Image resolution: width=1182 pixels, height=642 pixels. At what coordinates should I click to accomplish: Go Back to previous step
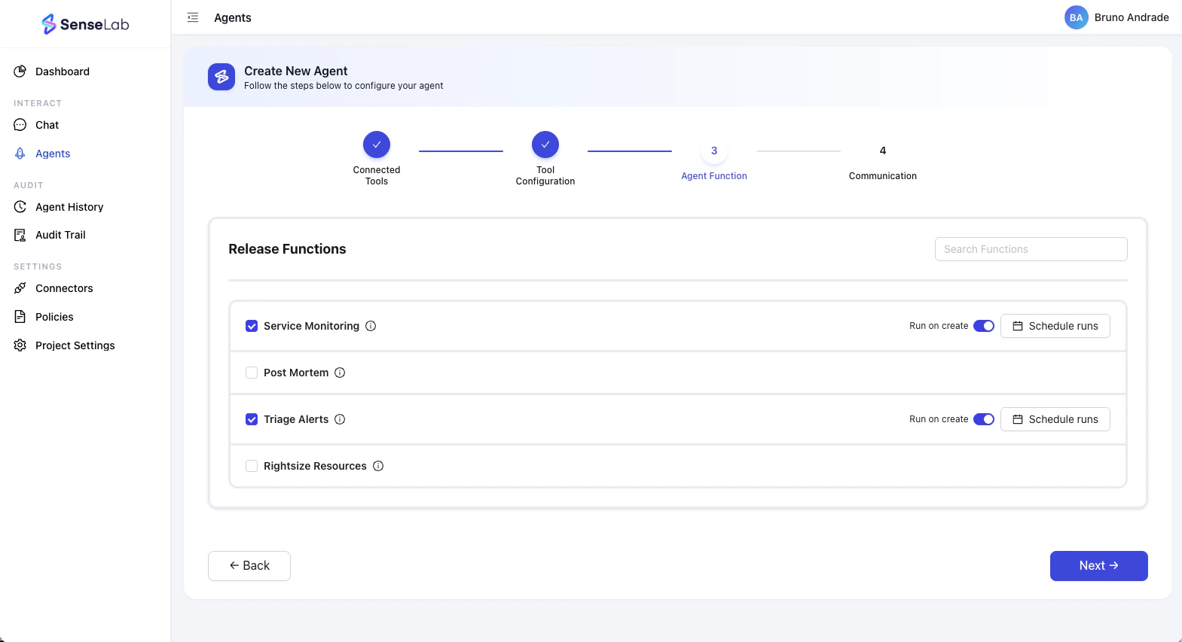pos(249,566)
